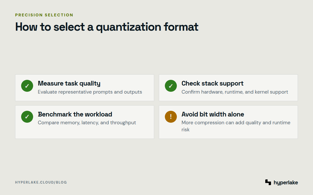Viewport: 313px width, 195px height.
Task: Click the hyperlake brand name text
Action: point(286,183)
